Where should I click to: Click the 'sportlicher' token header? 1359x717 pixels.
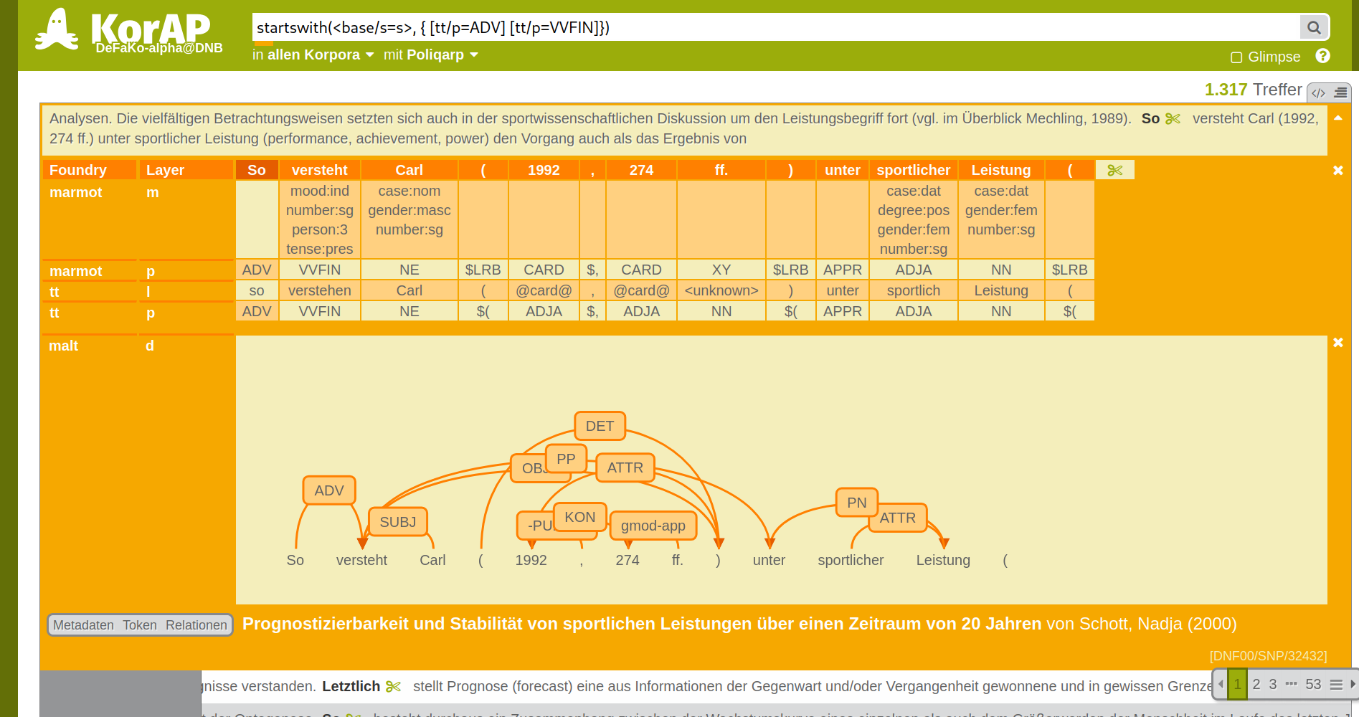[x=914, y=170]
